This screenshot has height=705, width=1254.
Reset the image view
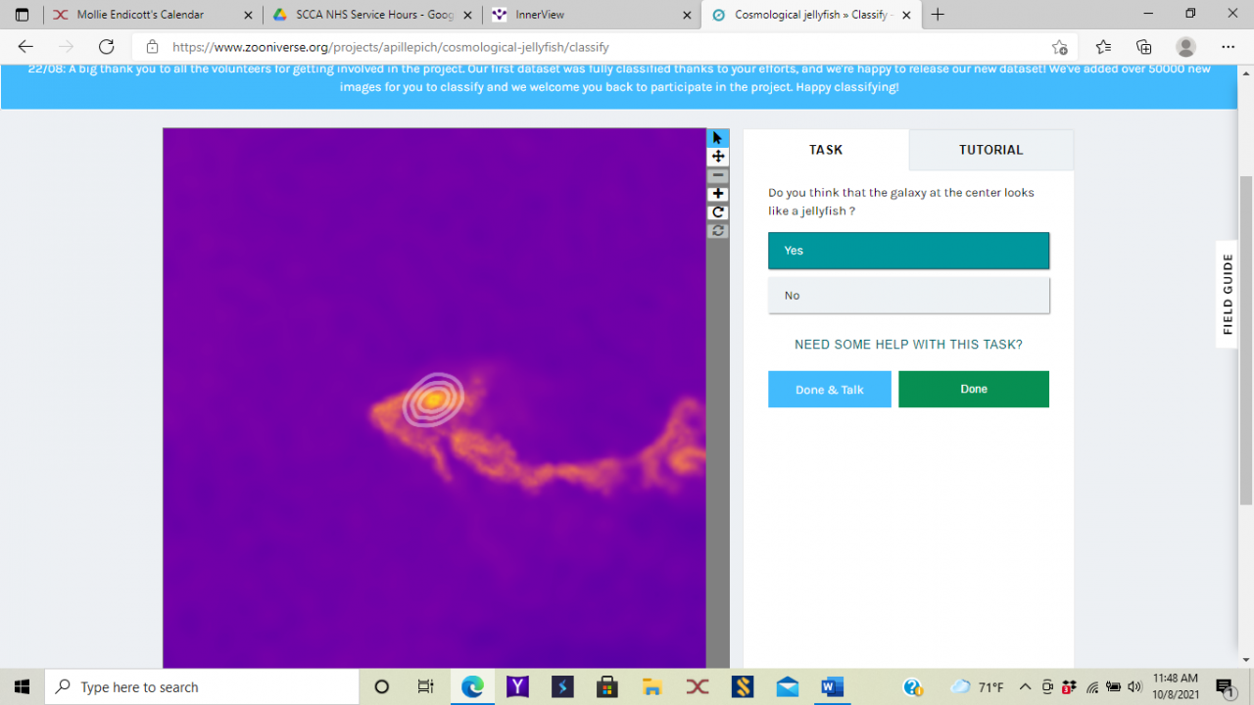[x=718, y=231]
